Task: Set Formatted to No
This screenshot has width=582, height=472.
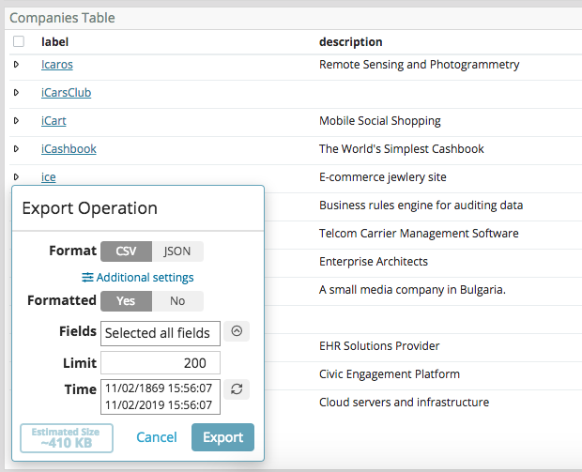Action: pos(177,300)
